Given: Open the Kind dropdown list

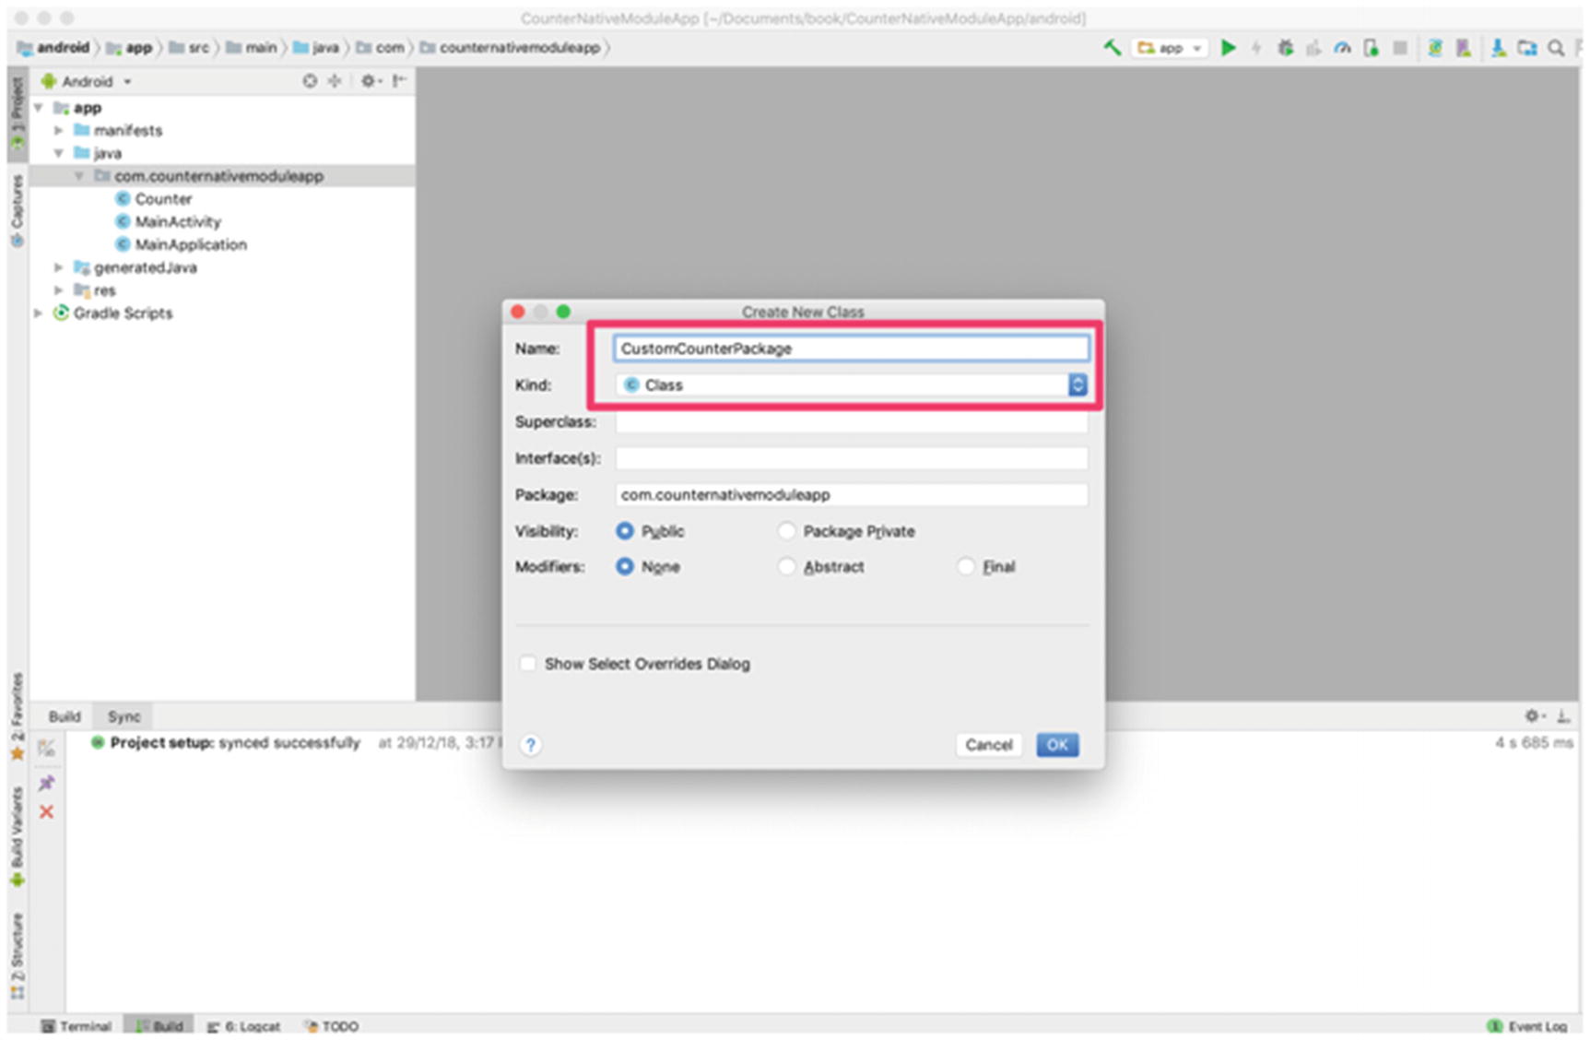Looking at the screenshot, I should pos(1077,385).
